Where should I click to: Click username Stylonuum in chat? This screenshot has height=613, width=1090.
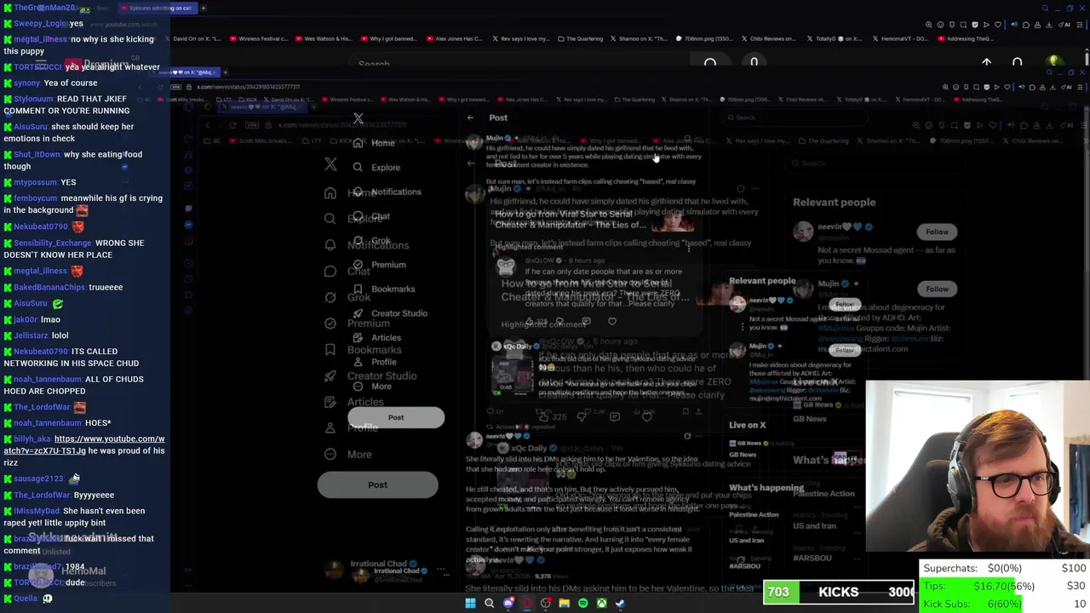point(33,100)
